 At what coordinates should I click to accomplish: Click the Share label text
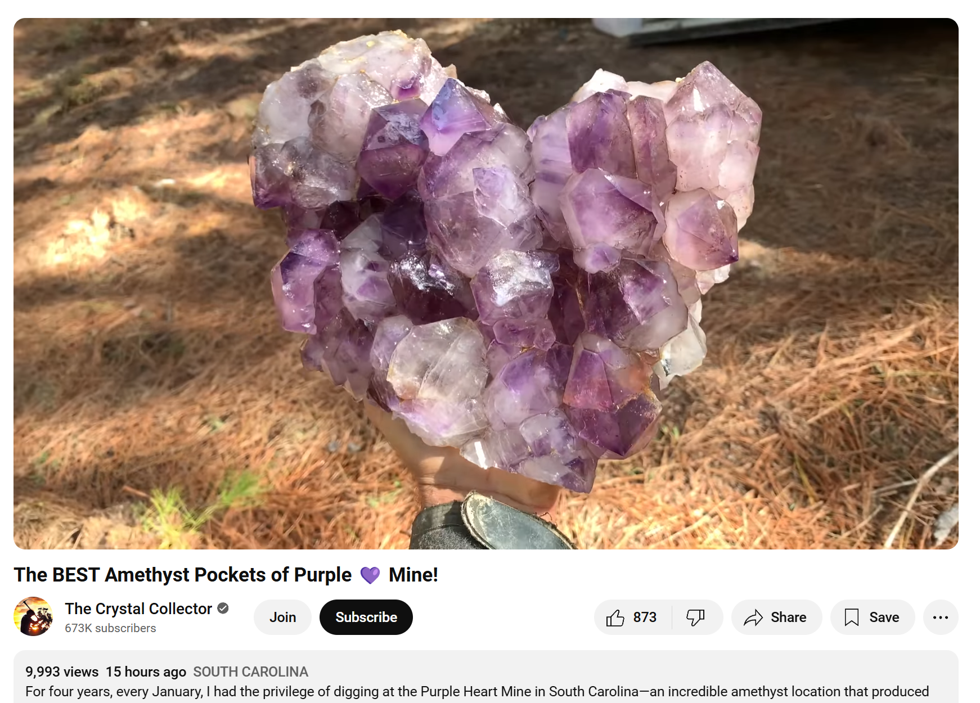tap(788, 618)
